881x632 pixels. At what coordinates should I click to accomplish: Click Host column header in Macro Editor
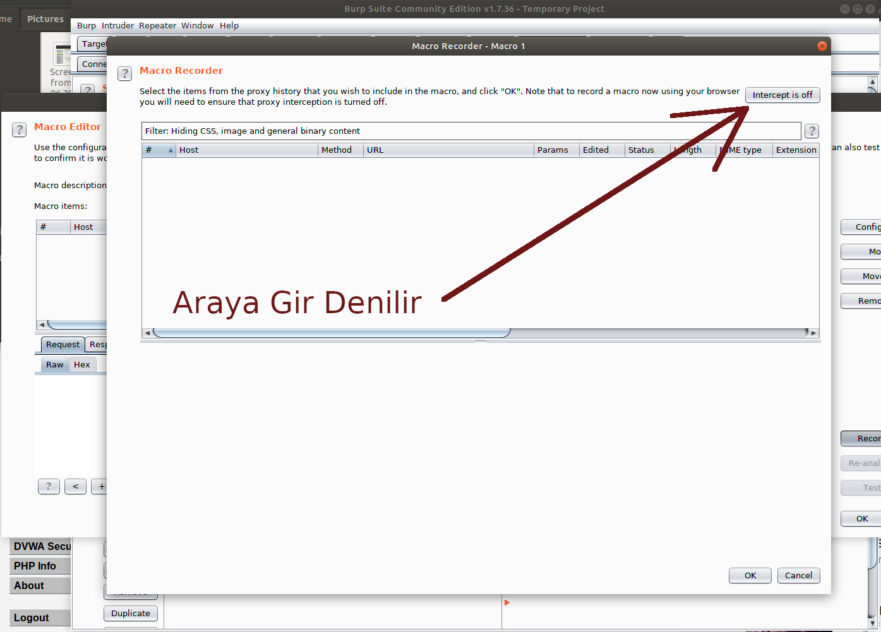[88, 227]
